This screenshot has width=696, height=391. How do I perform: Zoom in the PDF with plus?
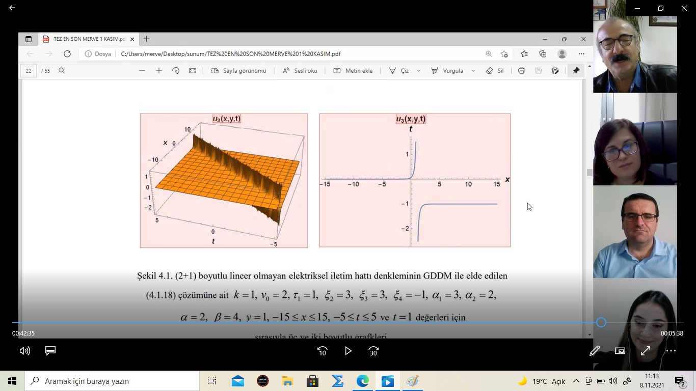point(159,71)
